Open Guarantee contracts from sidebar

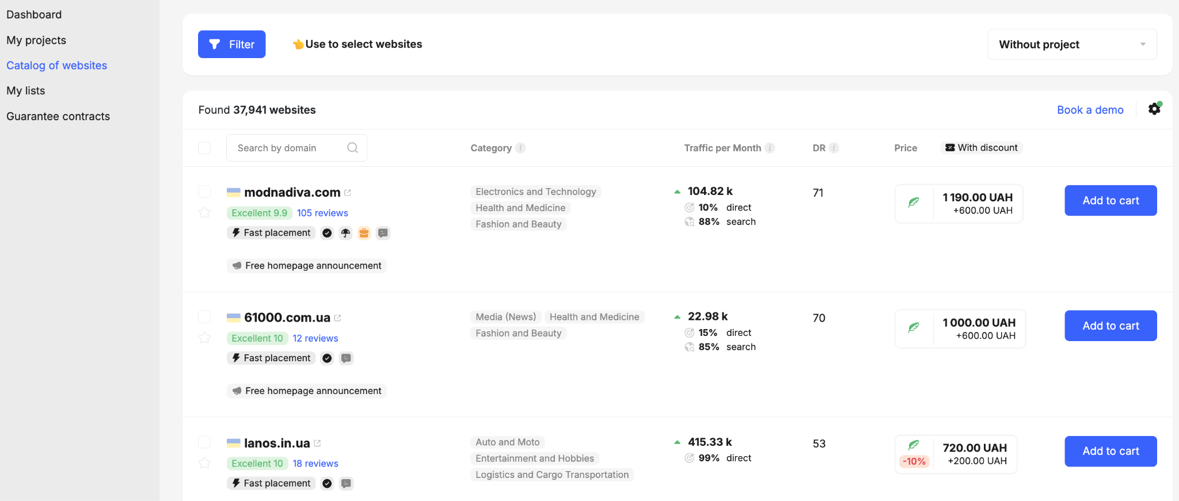point(58,116)
